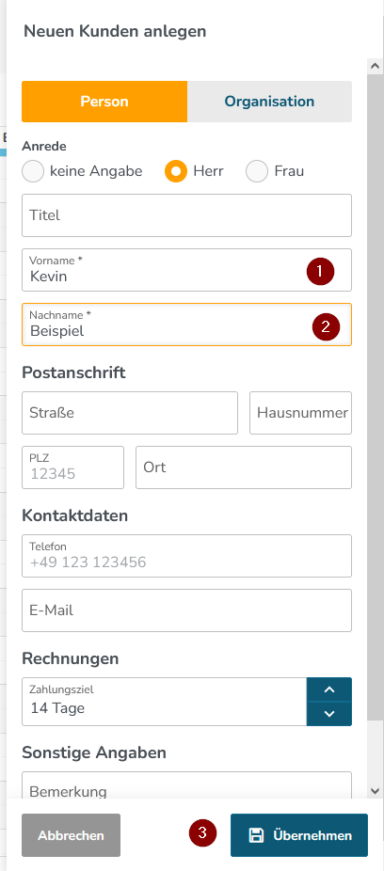
Task: Open the Zahlungsziel '14 Tage' field
Action: (165, 702)
